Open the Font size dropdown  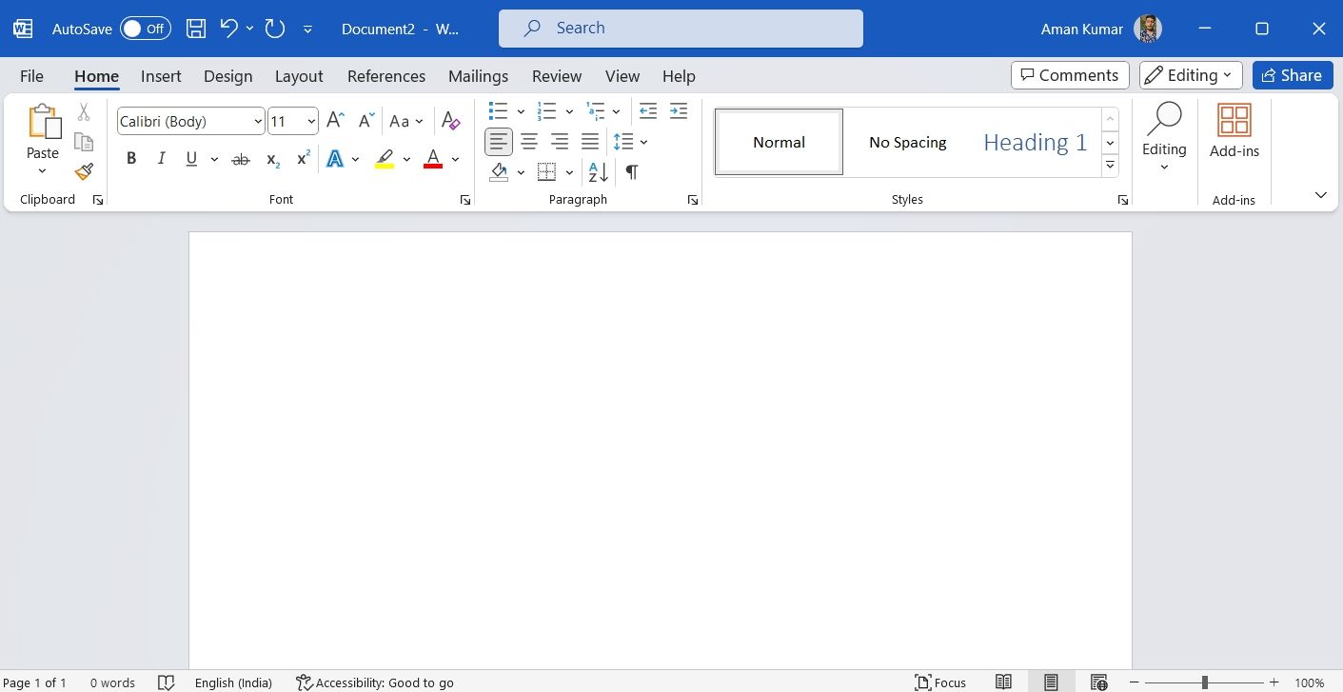pos(309,121)
